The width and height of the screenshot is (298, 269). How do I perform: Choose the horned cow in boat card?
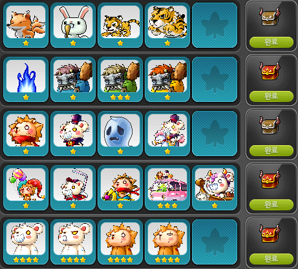coord(215,188)
